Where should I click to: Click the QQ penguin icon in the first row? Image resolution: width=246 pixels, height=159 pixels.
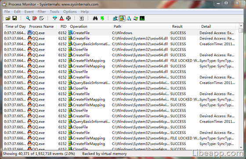[30, 33]
